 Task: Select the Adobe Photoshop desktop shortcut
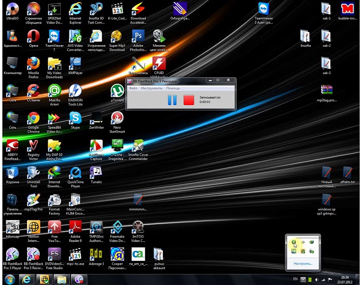138,41
